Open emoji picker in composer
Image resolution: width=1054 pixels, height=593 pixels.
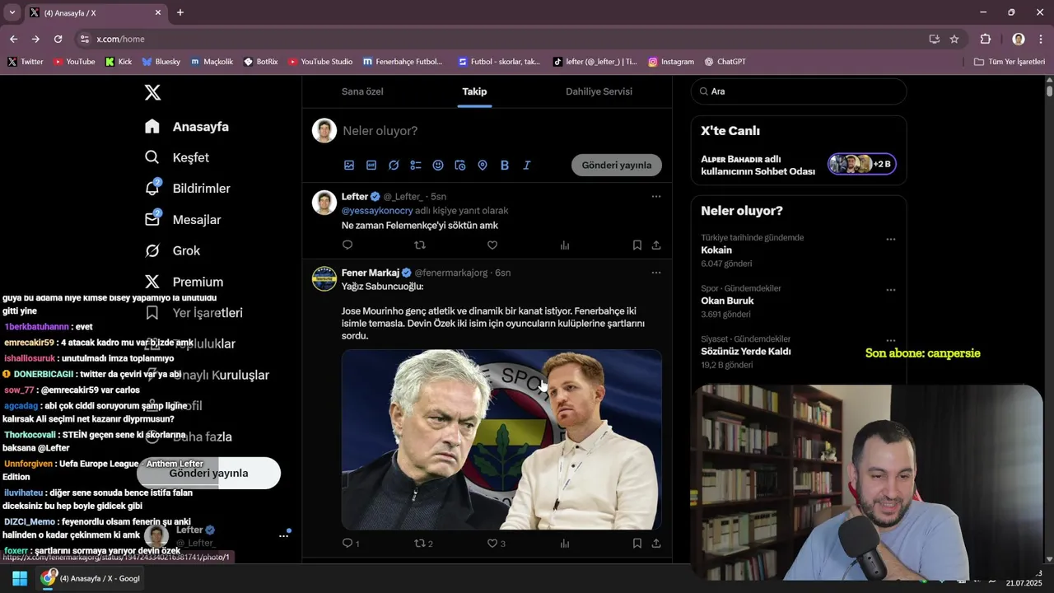click(438, 166)
